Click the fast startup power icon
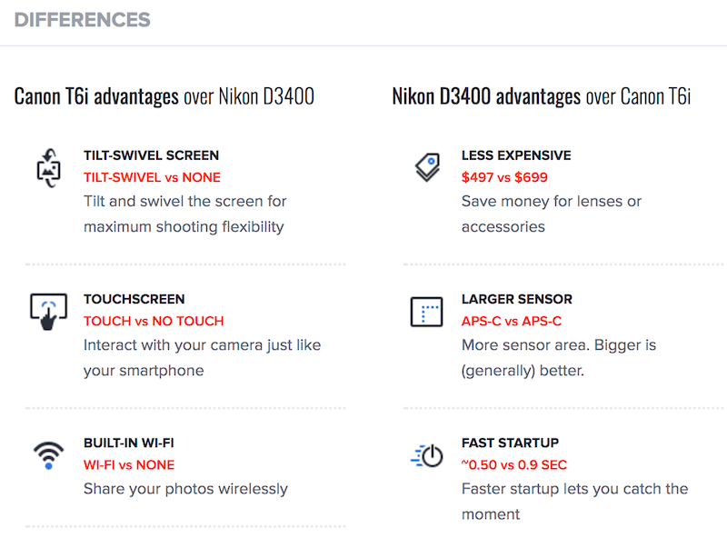The image size is (727, 538). (x=426, y=455)
